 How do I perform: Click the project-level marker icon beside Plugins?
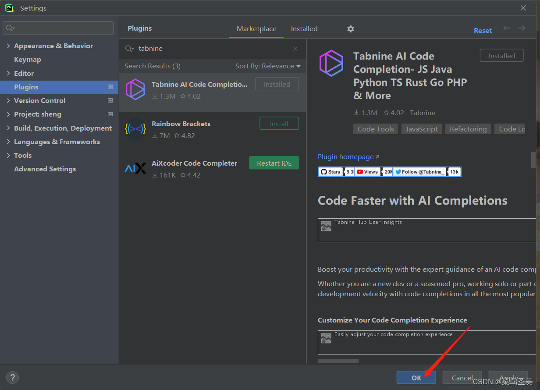(110, 87)
